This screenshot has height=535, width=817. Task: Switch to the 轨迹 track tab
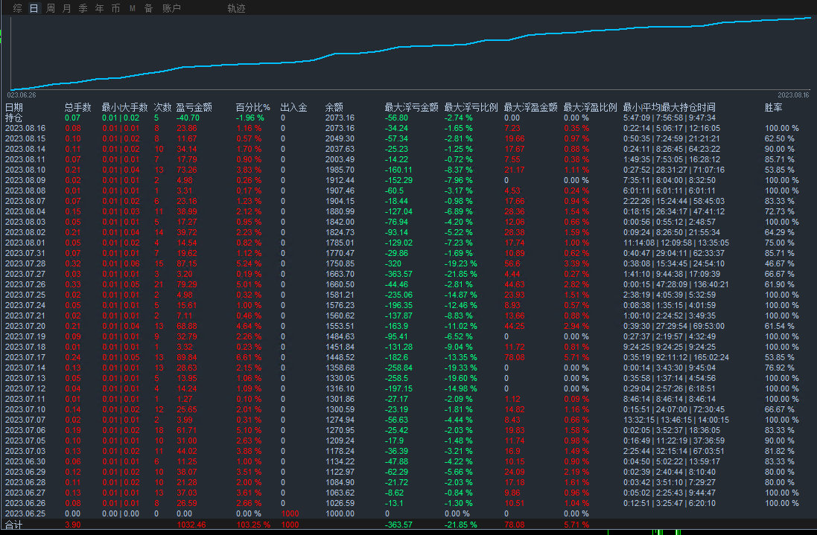pyautogui.click(x=236, y=8)
